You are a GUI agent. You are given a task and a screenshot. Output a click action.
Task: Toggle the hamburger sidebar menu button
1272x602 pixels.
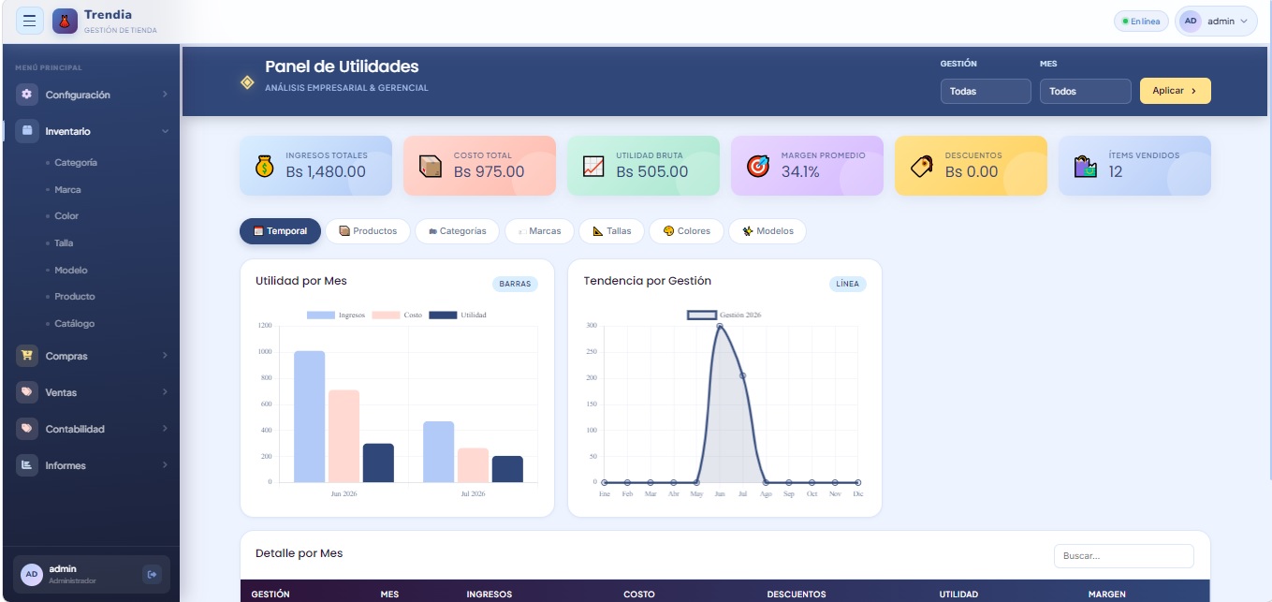(x=30, y=21)
